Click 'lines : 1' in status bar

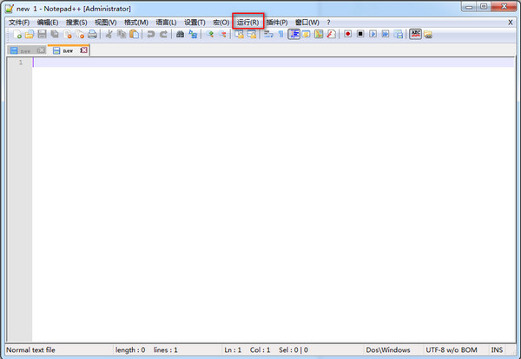pos(166,350)
